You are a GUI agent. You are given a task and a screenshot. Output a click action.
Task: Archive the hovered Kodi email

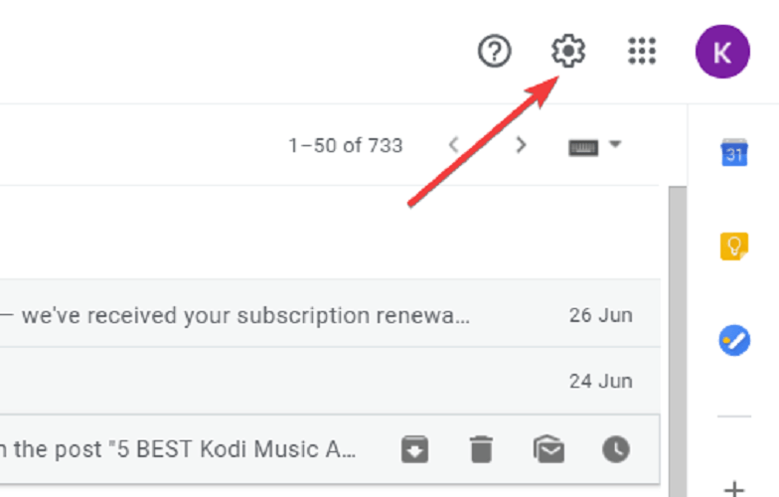[x=415, y=450]
